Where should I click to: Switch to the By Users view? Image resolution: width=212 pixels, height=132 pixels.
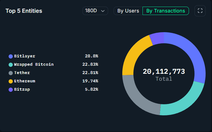pos(128,11)
